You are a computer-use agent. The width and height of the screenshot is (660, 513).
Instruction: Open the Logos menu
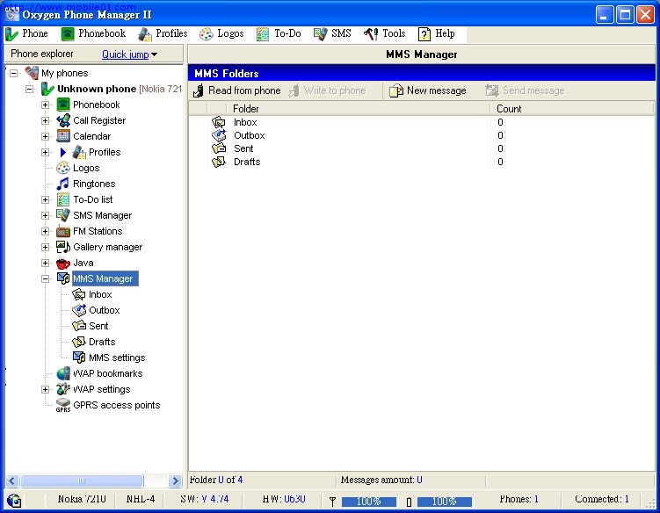(x=221, y=33)
